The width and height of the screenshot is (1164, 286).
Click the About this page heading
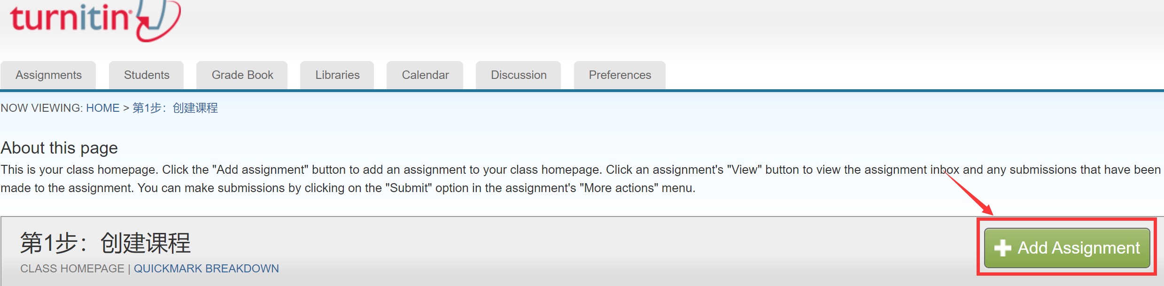[x=59, y=148]
